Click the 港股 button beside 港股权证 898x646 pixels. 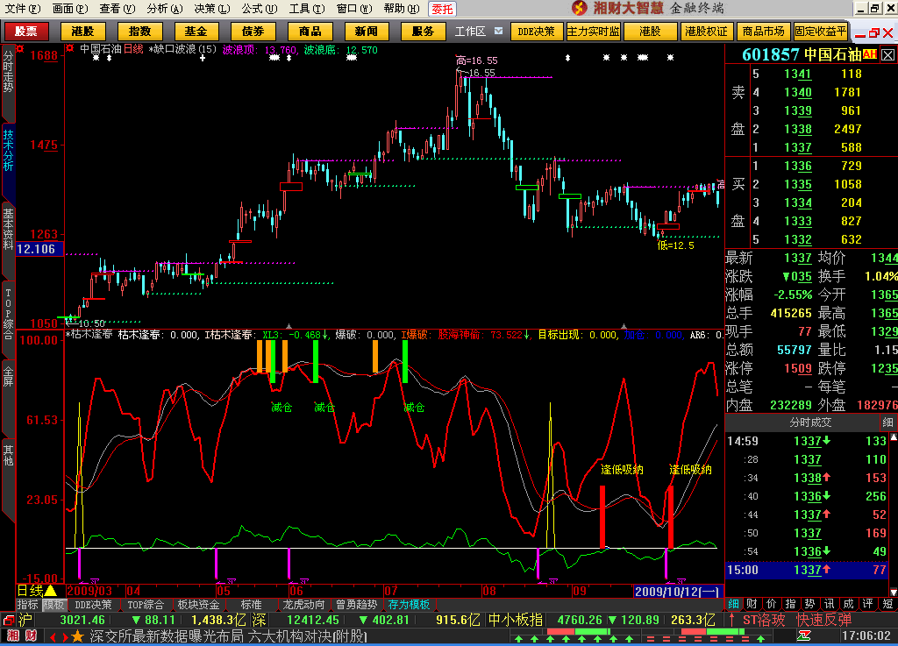650,32
